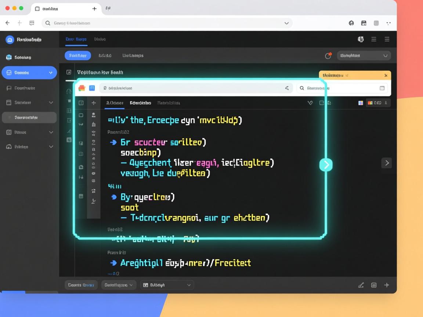Click the cyan circular next-arrow button
Image resolution: width=423 pixels, height=317 pixels.
pyautogui.click(x=326, y=165)
